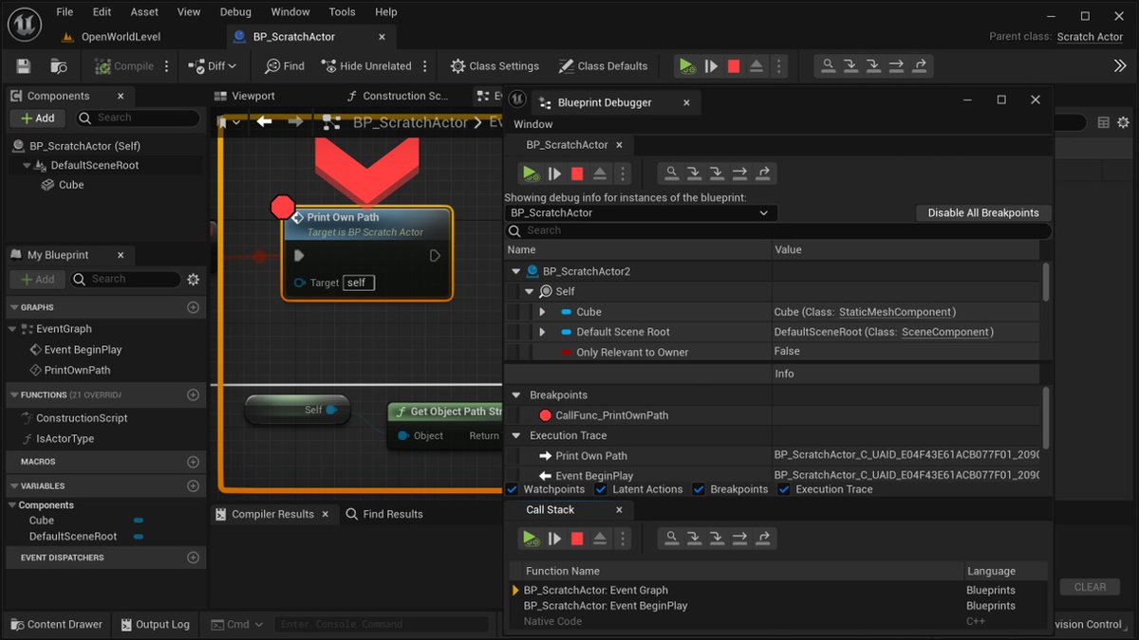This screenshot has width=1139, height=640.
Task: Click the Save blueprint icon in main toolbar
Action: click(24, 66)
